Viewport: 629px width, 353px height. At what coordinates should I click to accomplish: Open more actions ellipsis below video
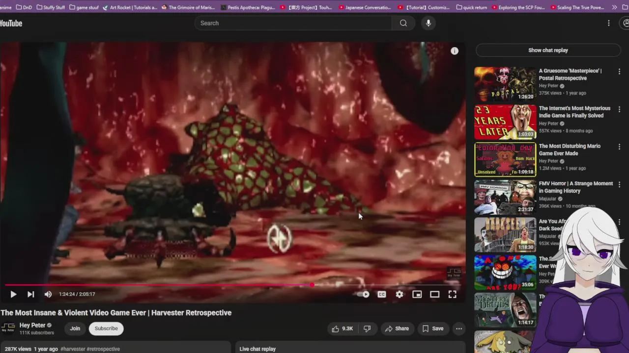click(458, 328)
